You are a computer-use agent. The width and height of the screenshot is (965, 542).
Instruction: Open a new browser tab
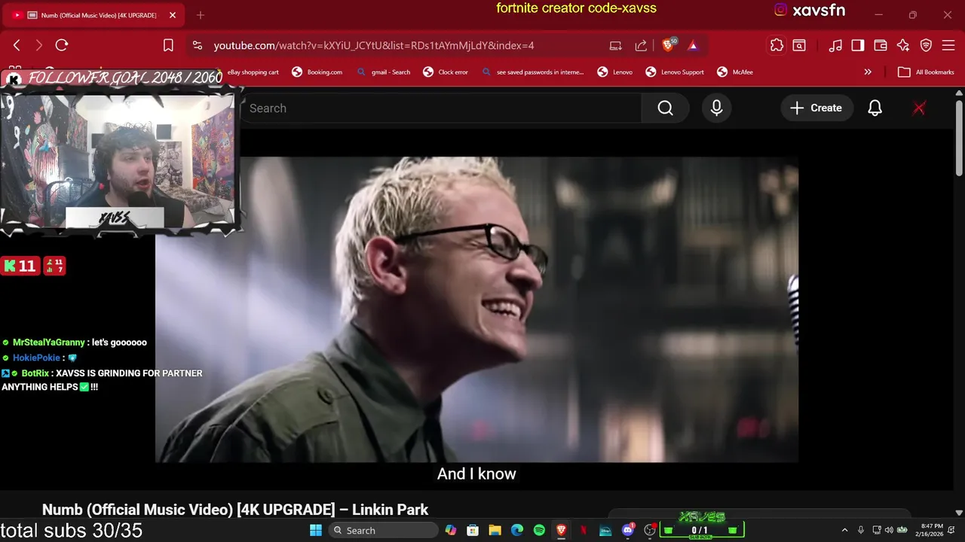[x=200, y=15]
